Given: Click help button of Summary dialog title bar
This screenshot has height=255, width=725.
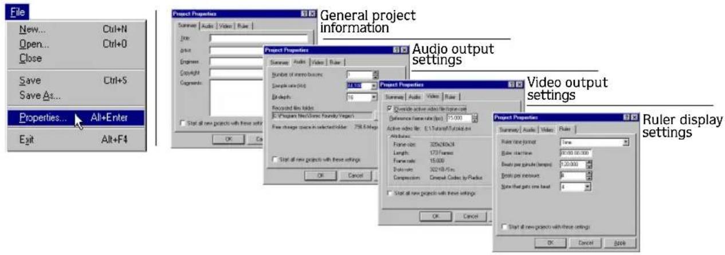Looking at the screenshot, I should point(304,13).
